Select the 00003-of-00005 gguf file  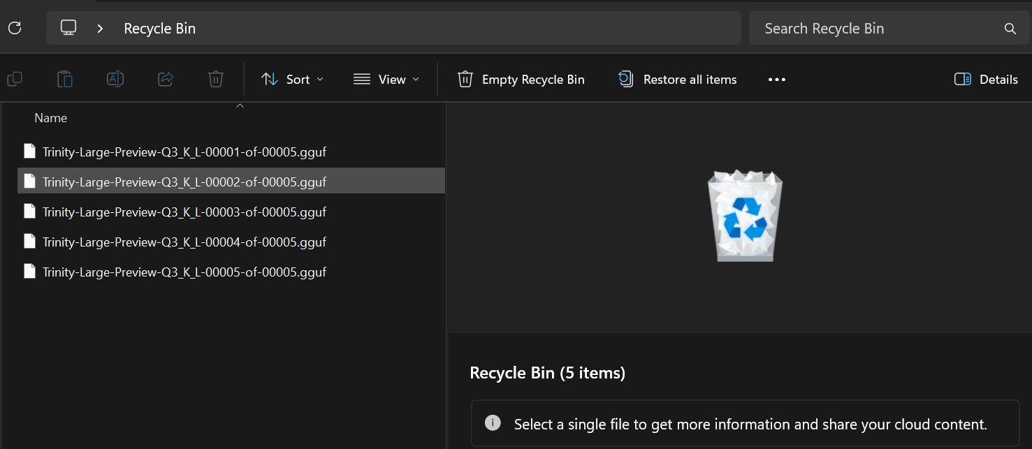[184, 212]
